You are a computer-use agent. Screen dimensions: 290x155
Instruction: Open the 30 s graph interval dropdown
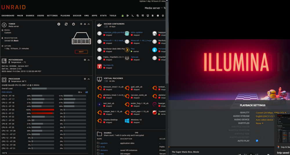coord(81,92)
